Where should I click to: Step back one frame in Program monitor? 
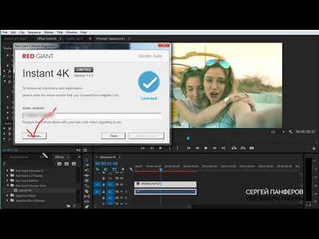click(x=197, y=148)
